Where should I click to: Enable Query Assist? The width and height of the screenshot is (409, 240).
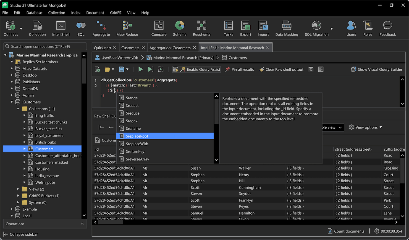coord(200,69)
